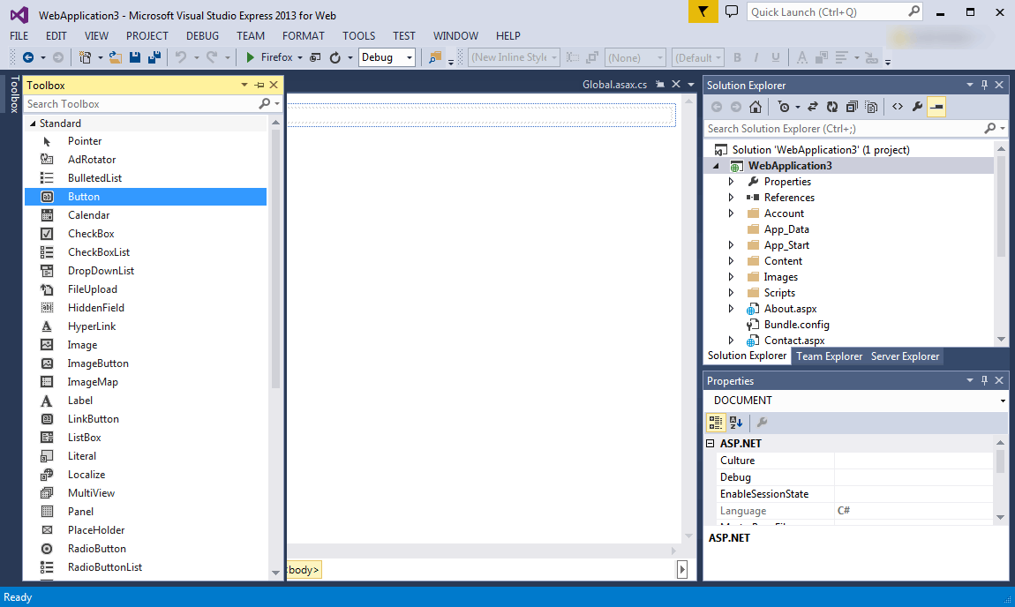Image resolution: width=1015 pixels, height=607 pixels.
Task: Collapse the ASP.NET property category
Action: tap(710, 444)
